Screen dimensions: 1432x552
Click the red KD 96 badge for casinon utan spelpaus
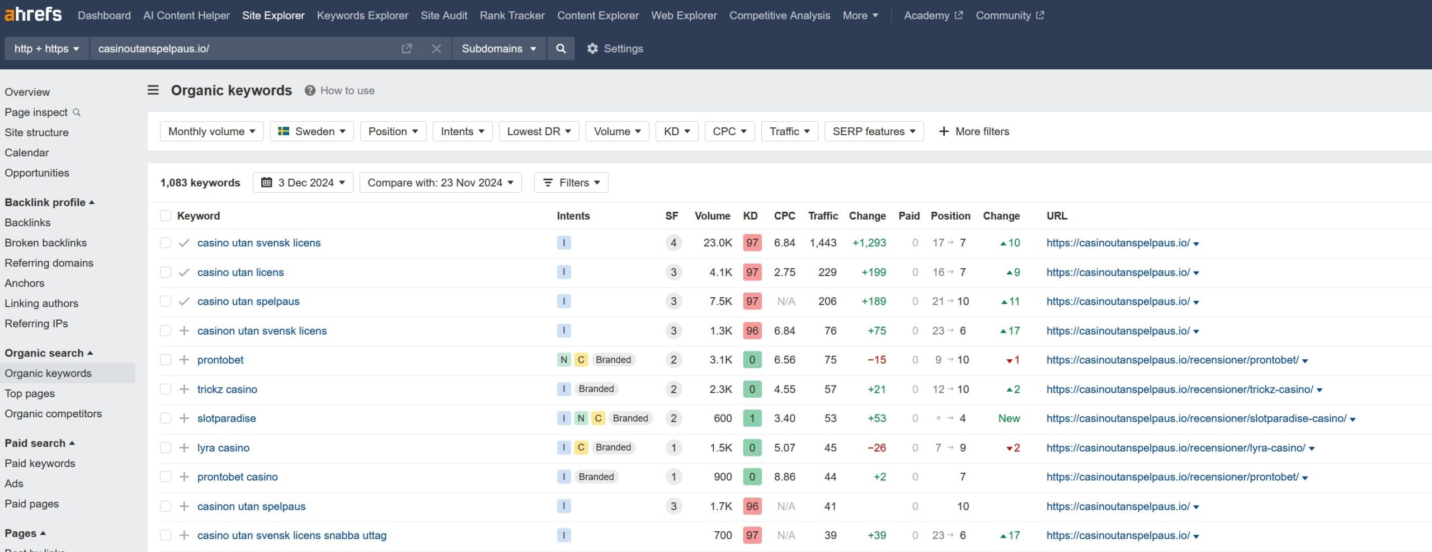tap(752, 506)
